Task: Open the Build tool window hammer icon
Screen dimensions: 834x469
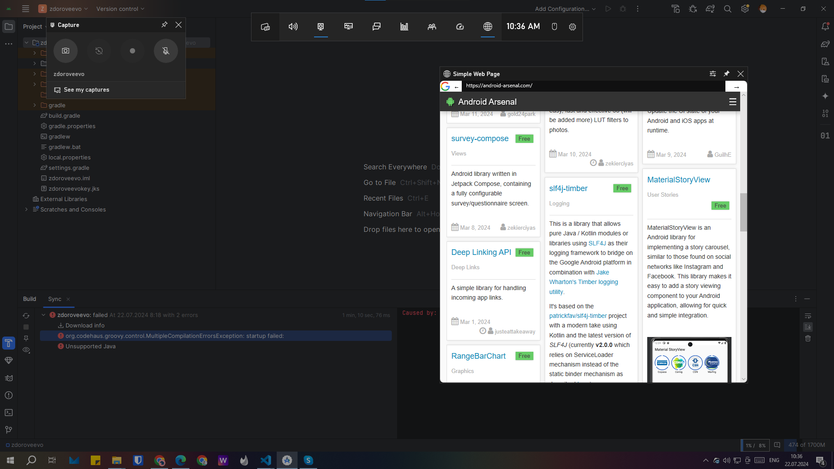Action: (x=9, y=343)
